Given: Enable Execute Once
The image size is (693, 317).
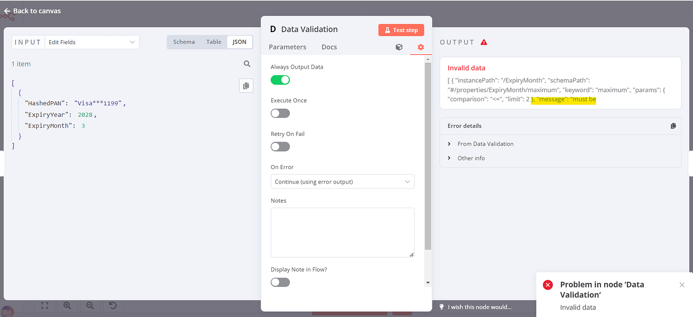Looking at the screenshot, I should coord(280,113).
